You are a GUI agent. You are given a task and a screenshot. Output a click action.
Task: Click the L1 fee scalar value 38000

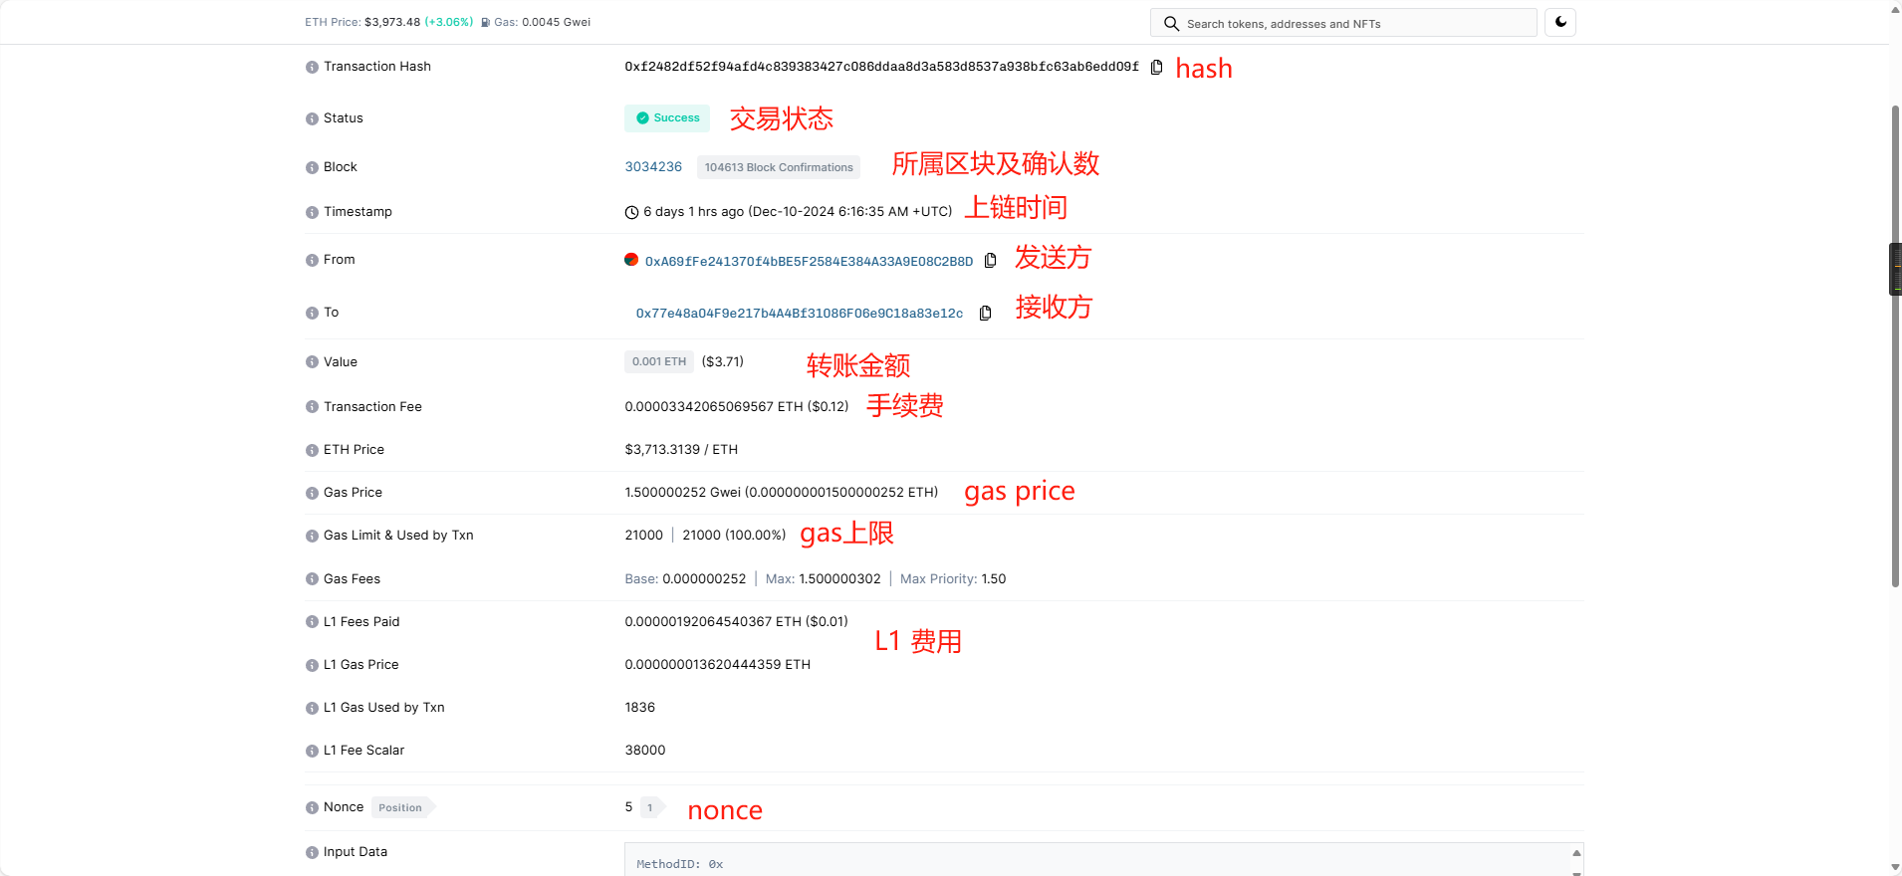644,751
